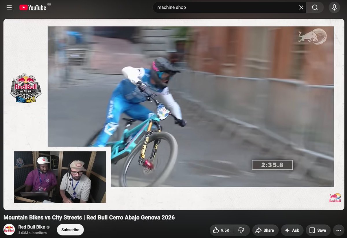347x238 pixels.
Task: Click '4.63M subscribers' text
Action: pyautogui.click(x=32, y=233)
